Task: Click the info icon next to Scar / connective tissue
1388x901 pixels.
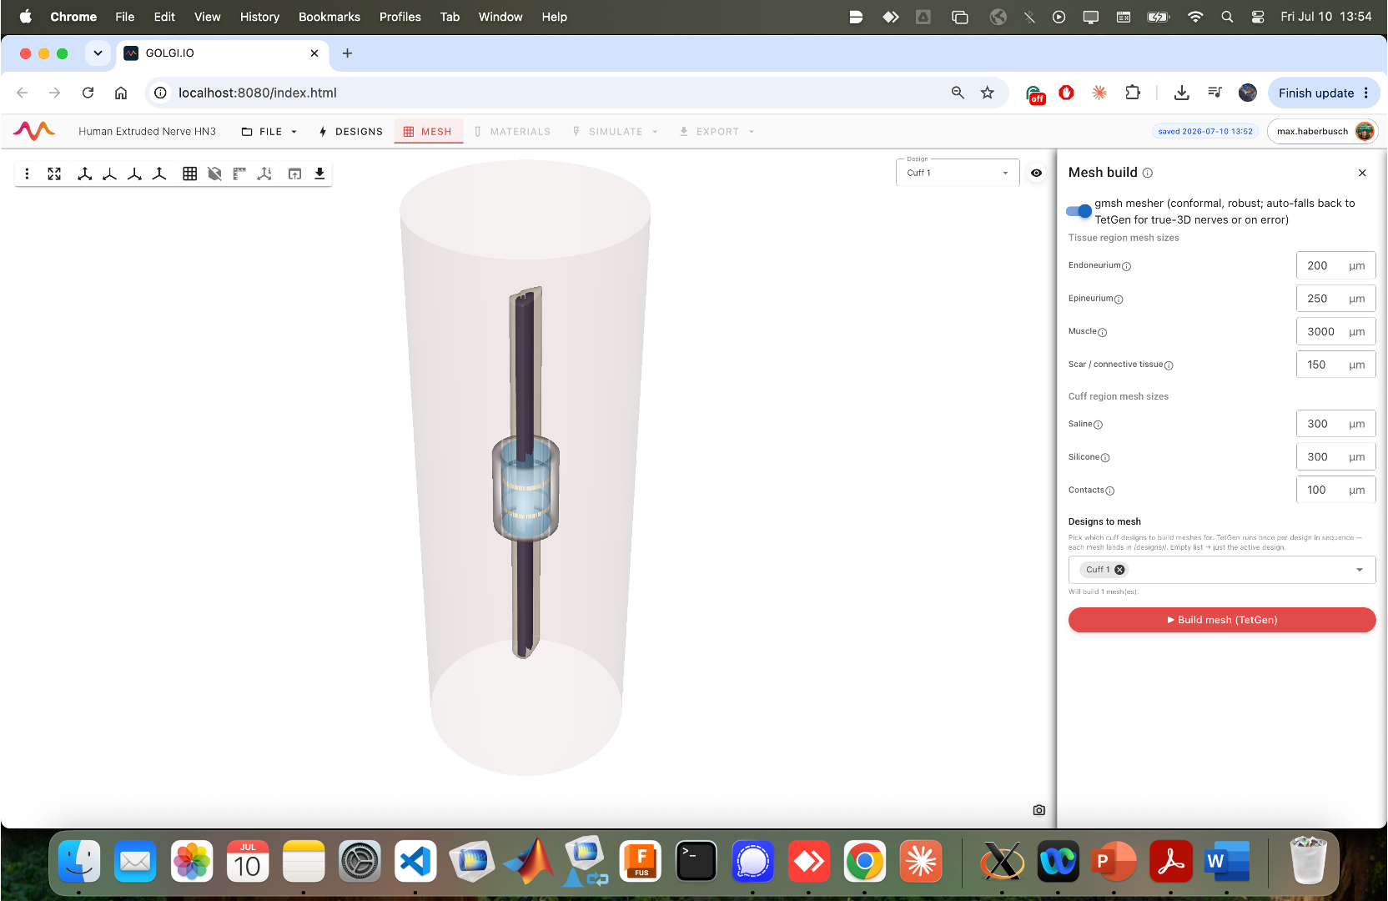Action: tap(1169, 365)
